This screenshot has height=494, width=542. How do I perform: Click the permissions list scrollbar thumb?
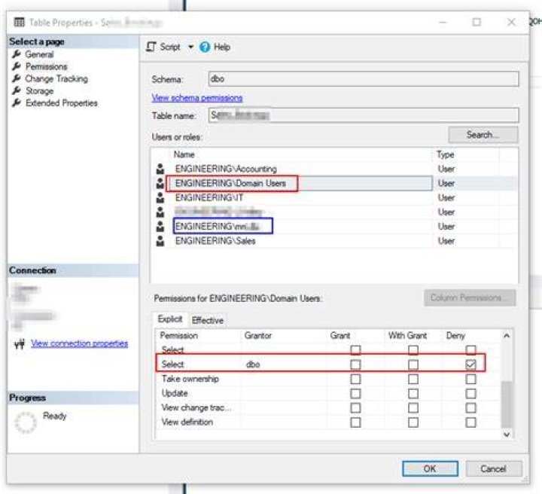pos(507,404)
